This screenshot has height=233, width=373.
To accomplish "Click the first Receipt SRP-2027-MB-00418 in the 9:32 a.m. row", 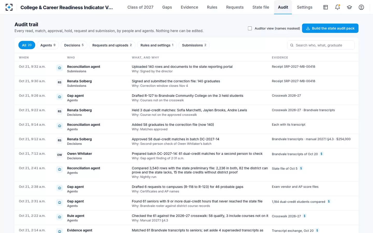I will coord(293,67).
